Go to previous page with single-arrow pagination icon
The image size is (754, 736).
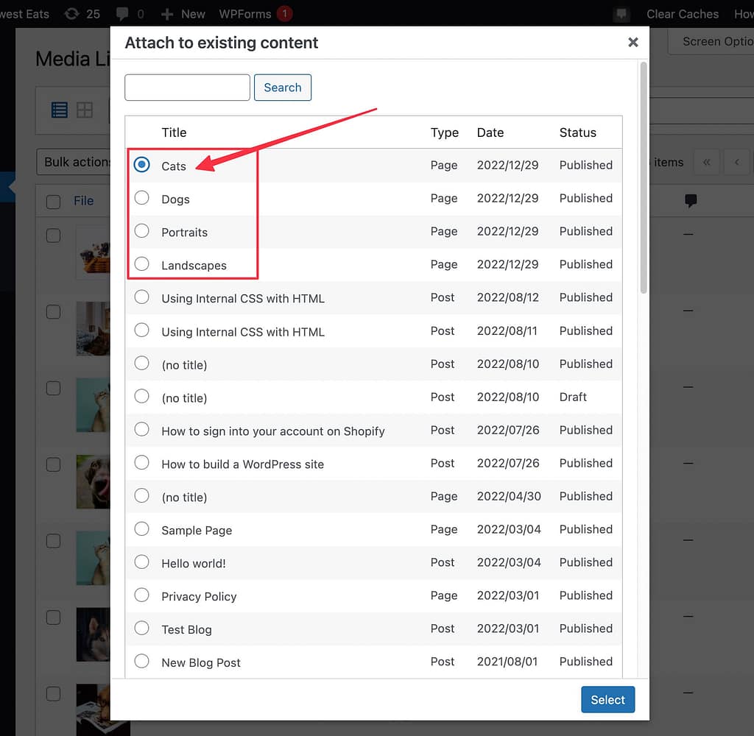(737, 161)
